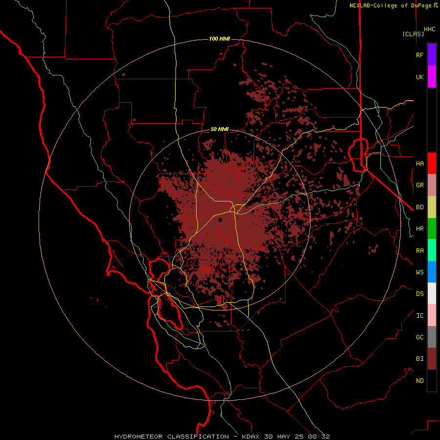This screenshot has height=440, width=440.
Task: Click the BI legend label
Action: [419, 359]
